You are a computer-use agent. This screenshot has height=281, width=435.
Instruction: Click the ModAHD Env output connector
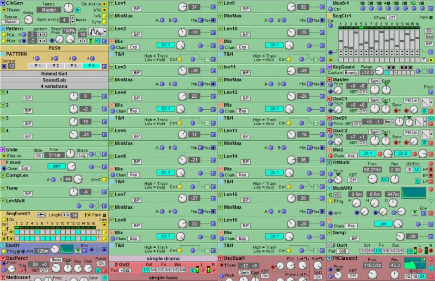[x=424, y=213]
